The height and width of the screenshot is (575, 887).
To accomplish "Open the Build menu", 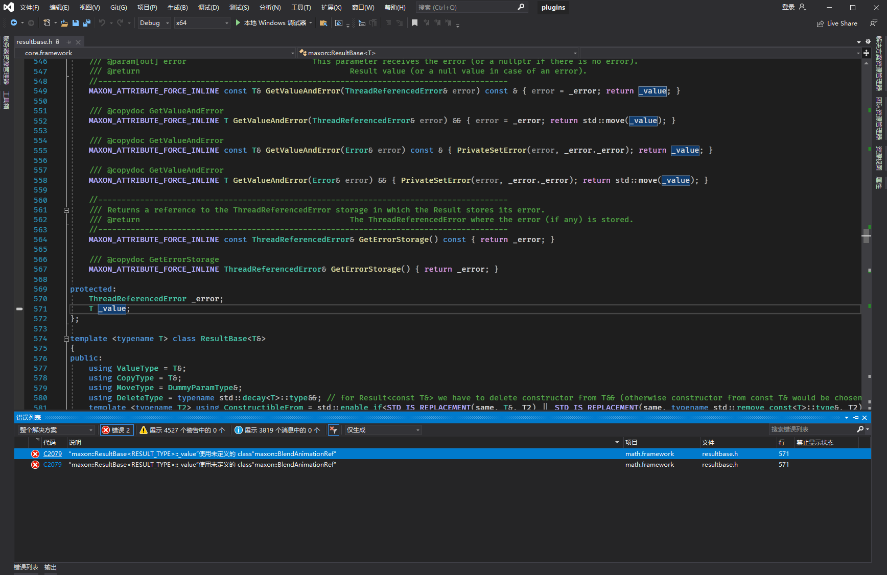I will (177, 7).
